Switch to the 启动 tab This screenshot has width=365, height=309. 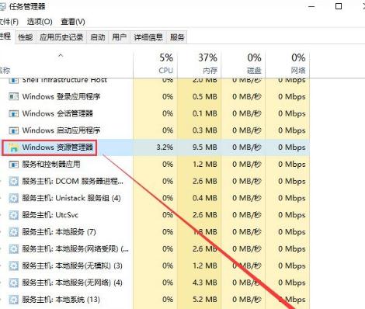[98, 37]
